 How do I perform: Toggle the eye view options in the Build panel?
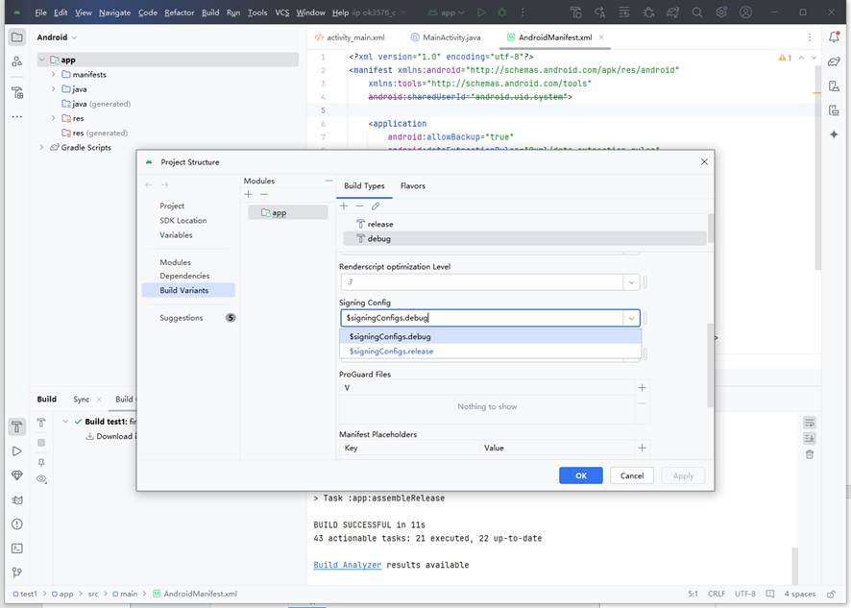41,478
